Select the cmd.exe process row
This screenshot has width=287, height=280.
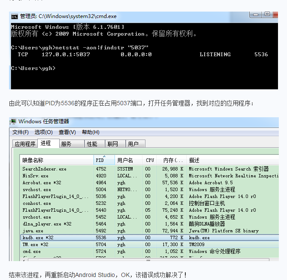pyautogui.click(x=149, y=251)
